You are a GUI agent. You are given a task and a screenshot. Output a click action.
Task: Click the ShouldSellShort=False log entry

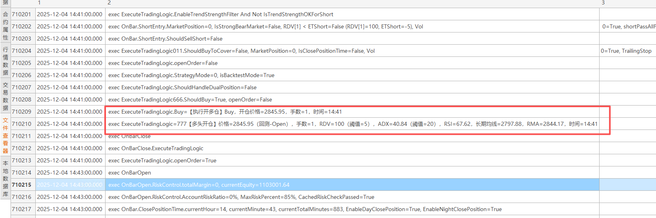(165, 39)
